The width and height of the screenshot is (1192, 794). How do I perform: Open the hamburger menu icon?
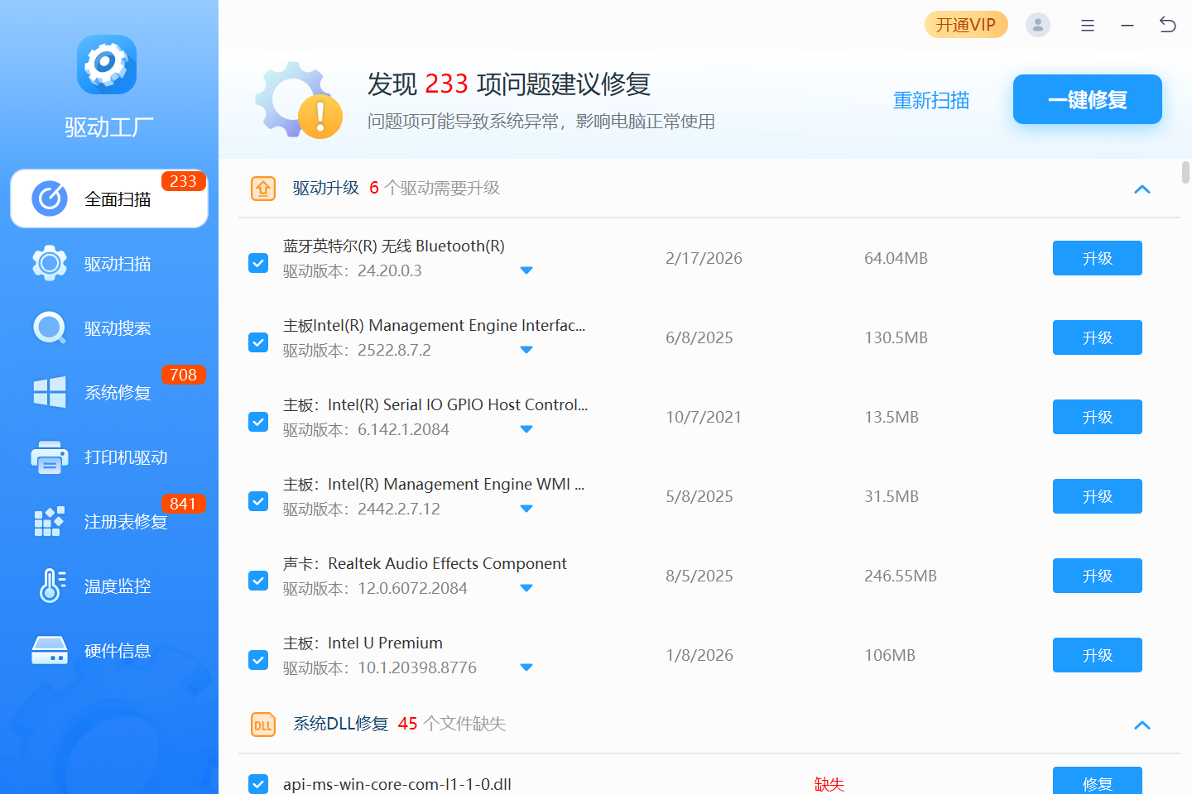pyautogui.click(x=1088, y=26)
